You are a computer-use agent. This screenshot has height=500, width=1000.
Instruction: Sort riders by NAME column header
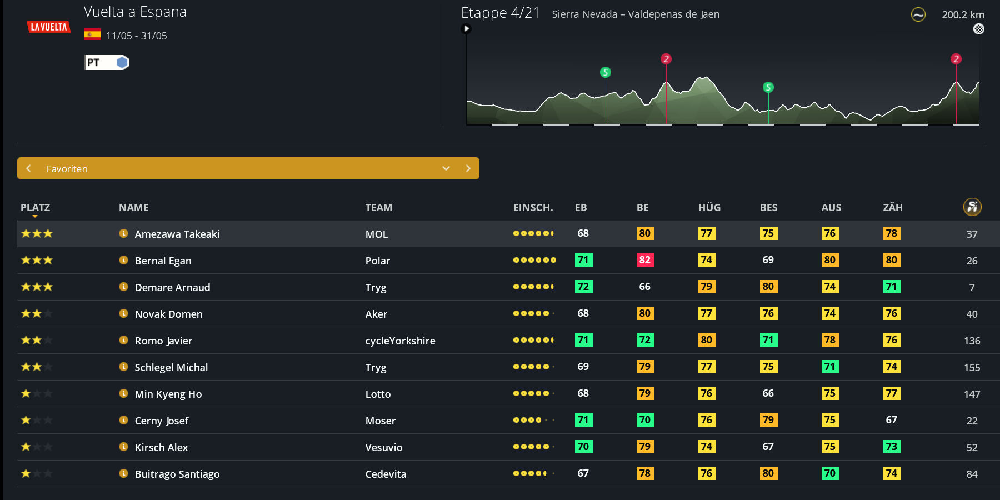tap(133, 207)
